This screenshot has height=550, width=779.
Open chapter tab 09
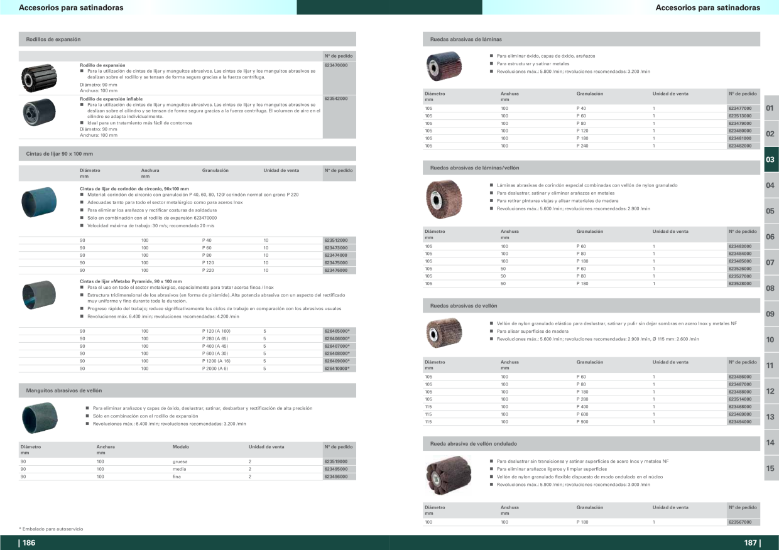point(770,315)
